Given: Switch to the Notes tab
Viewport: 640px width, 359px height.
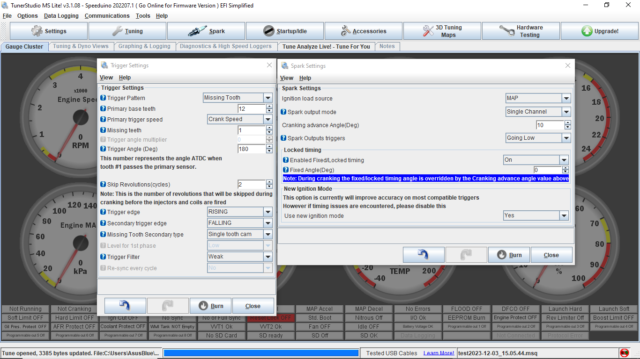Looking at the screenshot, I should [387, 46].
